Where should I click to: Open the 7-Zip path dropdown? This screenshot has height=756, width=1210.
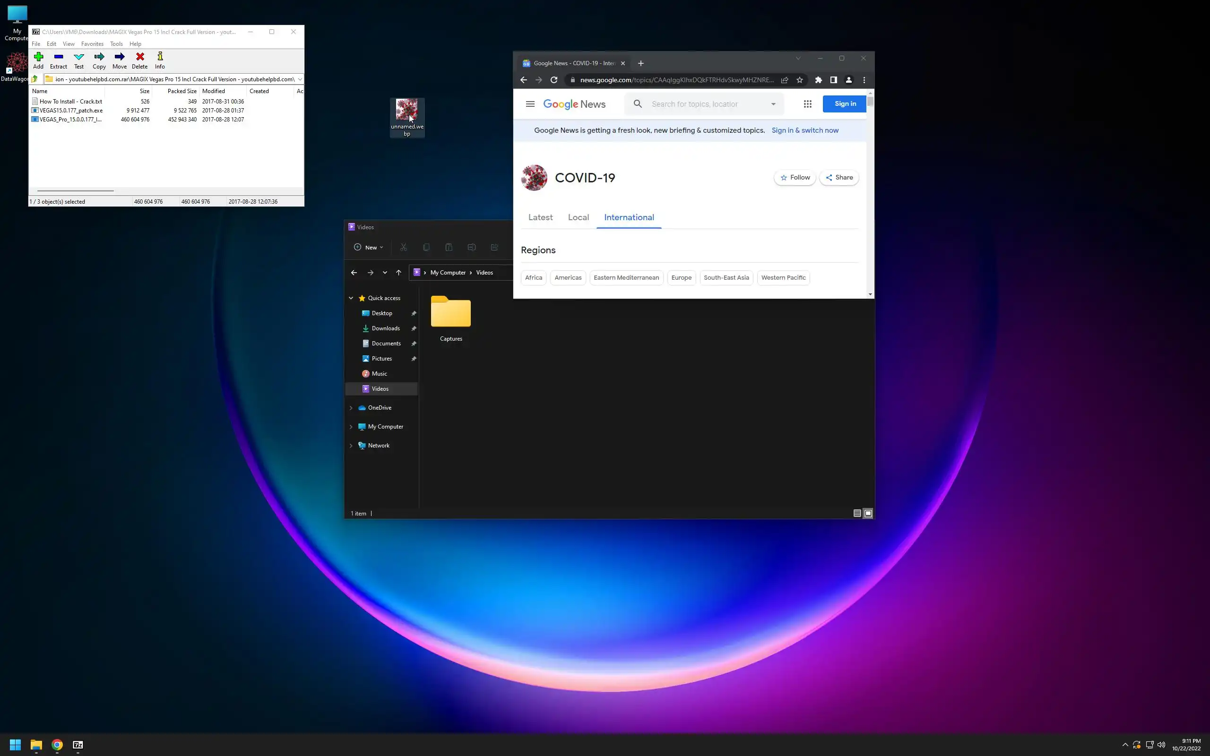[x=300, y=79]
